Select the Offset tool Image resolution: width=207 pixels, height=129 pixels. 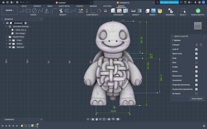67,11
